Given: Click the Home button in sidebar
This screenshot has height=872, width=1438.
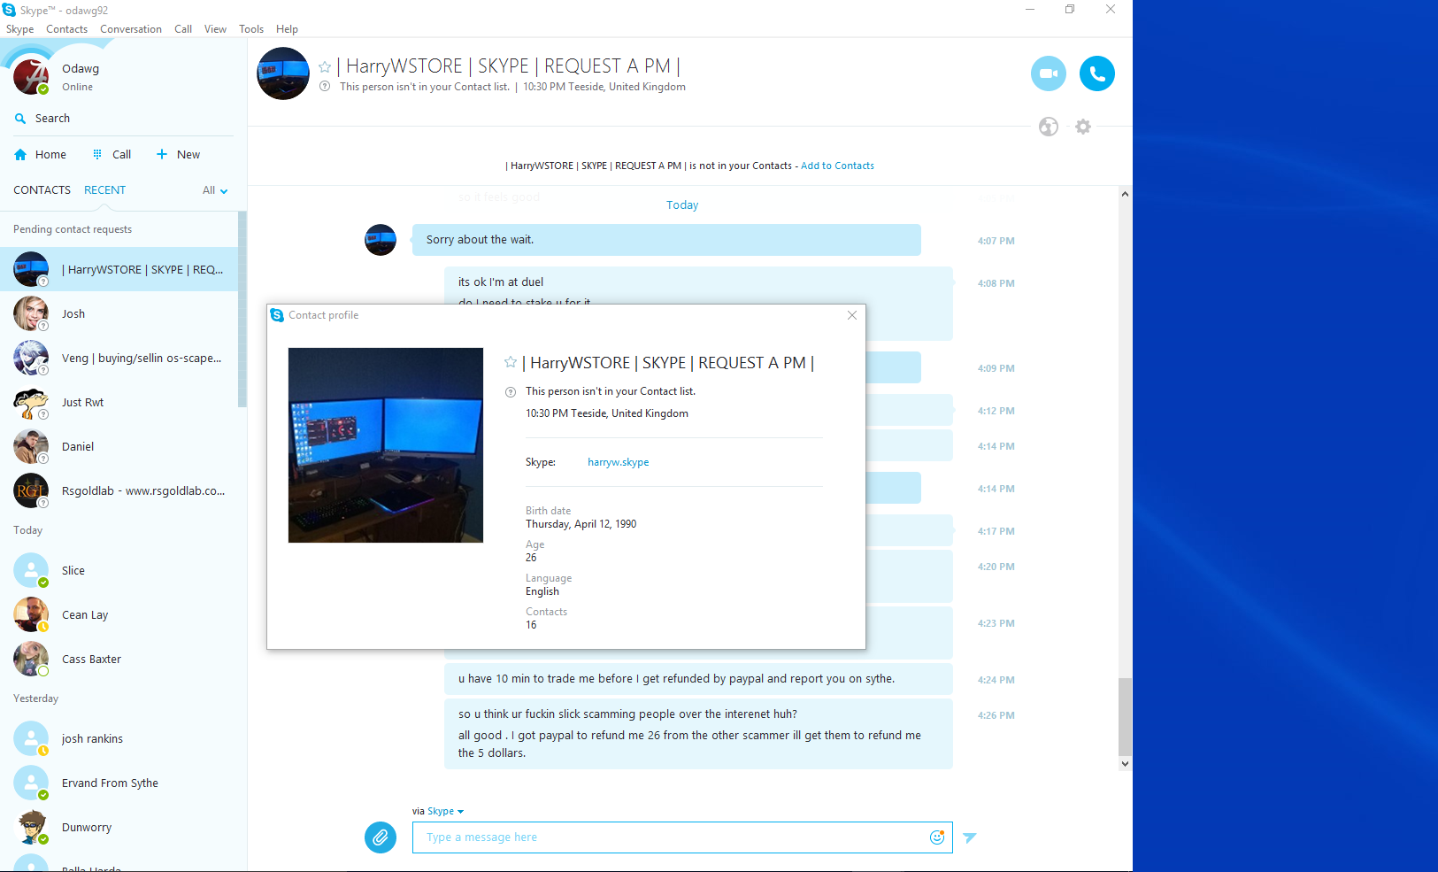Looking at the screenshot, I should pyautogui.click(x=40, y=155).
